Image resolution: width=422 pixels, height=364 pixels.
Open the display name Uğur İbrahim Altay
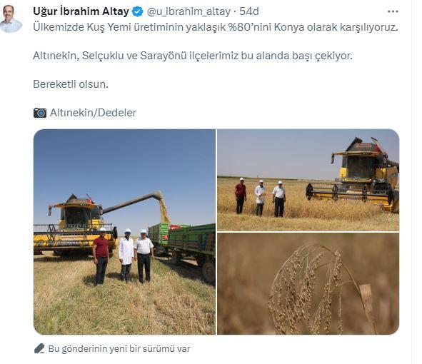click(x=81, y=11)
